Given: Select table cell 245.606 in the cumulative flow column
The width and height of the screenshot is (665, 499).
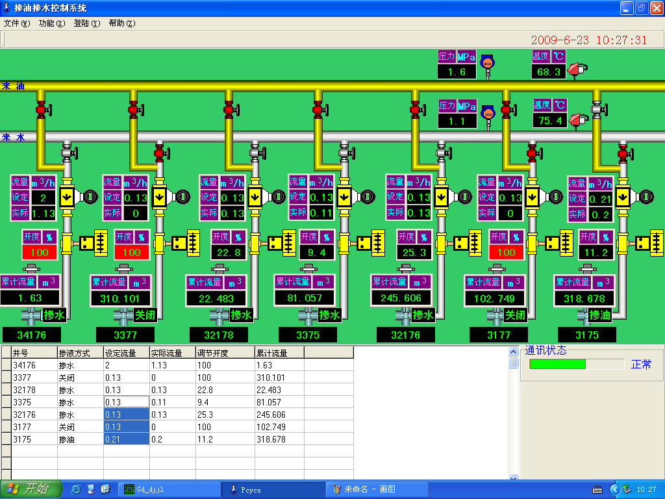Looking at the screenshot, I should tap(279, 415).
